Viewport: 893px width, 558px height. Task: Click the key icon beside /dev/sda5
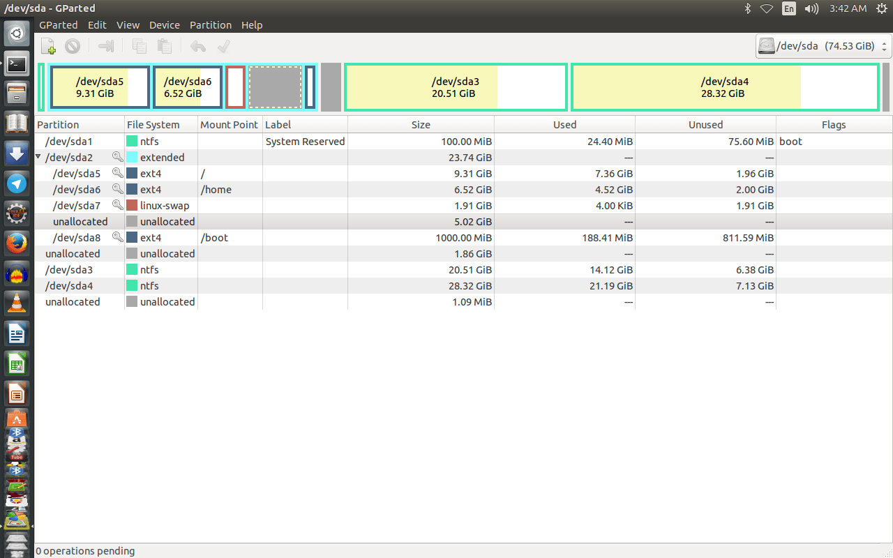pyautogui.click(x=117, y=173)
